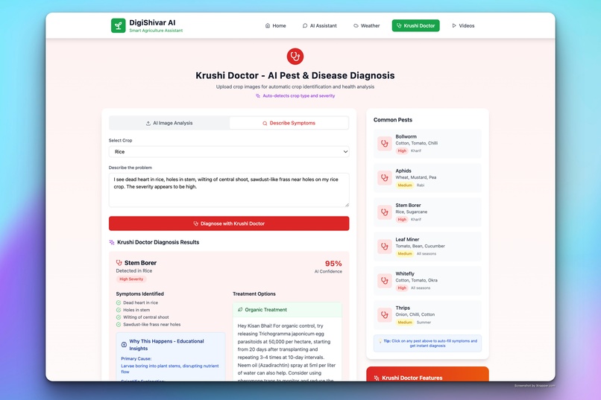The height and width of the screenshot is (400, 601).
Task: Click the Krushi Doctor Features banner
Action: [427, 375]
